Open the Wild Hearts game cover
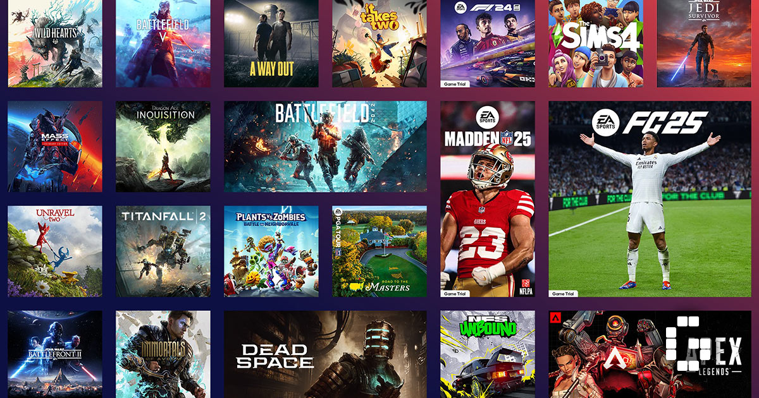The image size is (759, 398). [x=55, y=44]
